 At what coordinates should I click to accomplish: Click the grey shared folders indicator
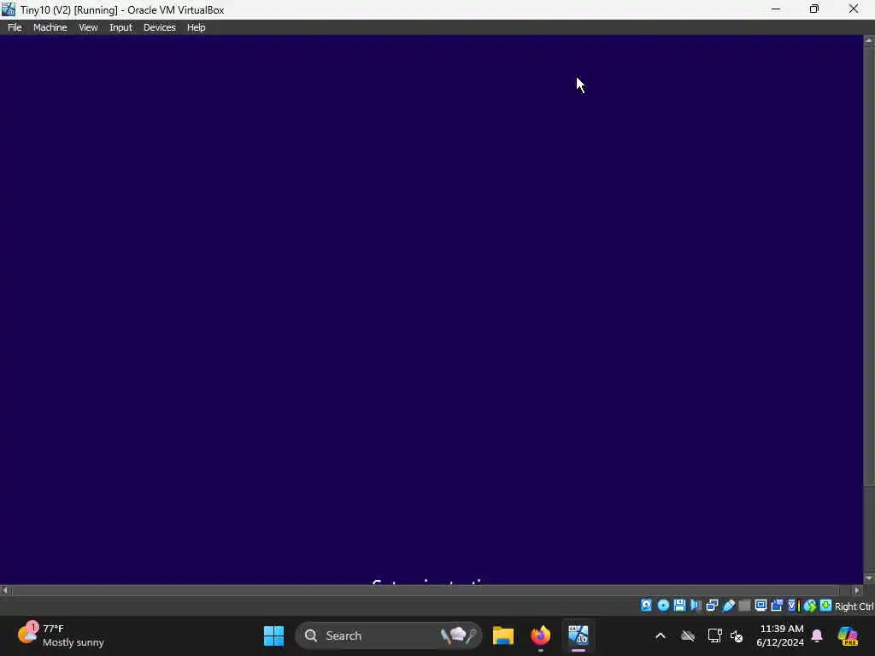744,606
